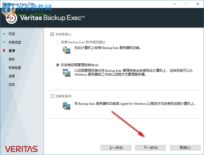Minimize the Backup Exec window

tap(174, 4)
